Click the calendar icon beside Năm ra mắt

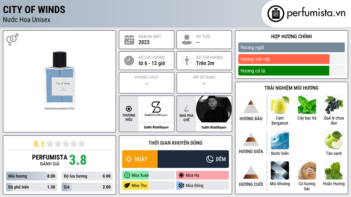(129, 40)
